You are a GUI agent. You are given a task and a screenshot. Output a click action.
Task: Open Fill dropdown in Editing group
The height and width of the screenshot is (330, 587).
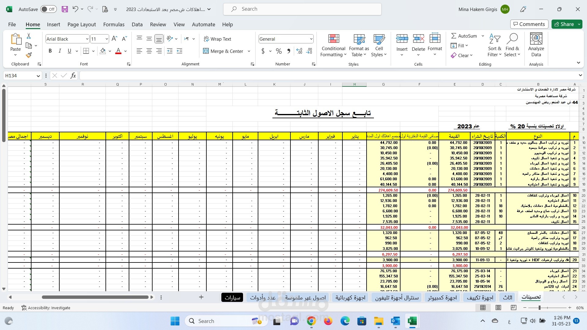point(459,46)
